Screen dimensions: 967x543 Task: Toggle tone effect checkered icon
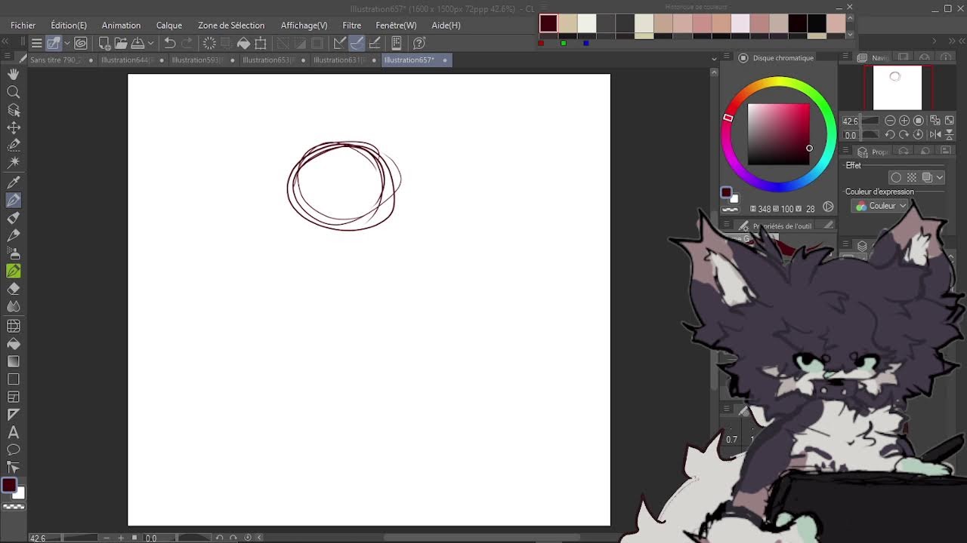pos(912,178)
